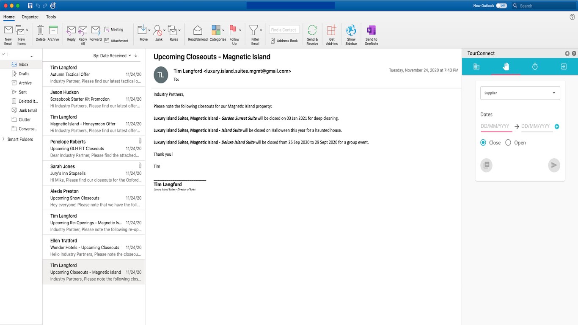Open the Drafts folder
This screenshot has height=325, width=578.
pos(21,74)
